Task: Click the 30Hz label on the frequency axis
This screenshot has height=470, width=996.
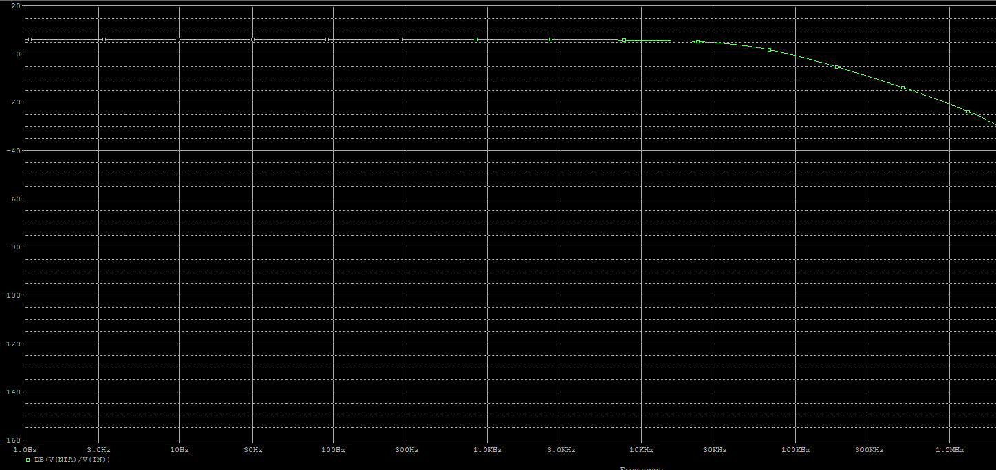Action: pos(252,450)
